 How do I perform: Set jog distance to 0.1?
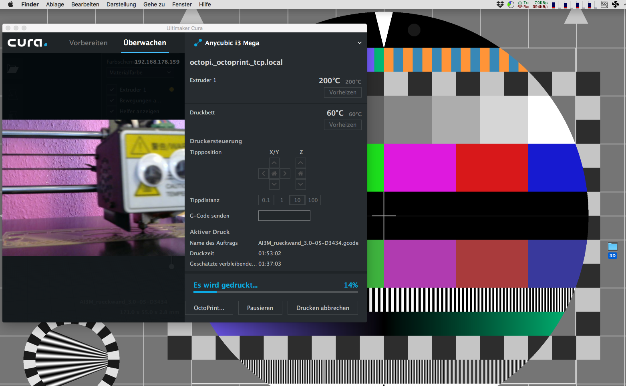pos(266,200)
